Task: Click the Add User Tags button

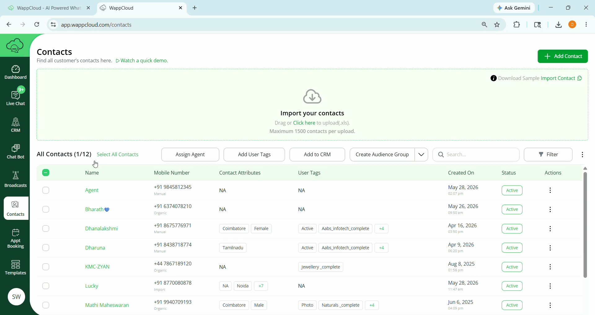Action: (x=254, y=154)
